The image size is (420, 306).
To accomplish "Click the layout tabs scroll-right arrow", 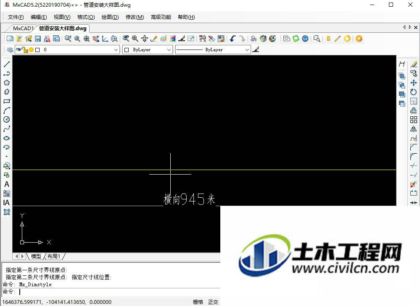I will 23,256.
